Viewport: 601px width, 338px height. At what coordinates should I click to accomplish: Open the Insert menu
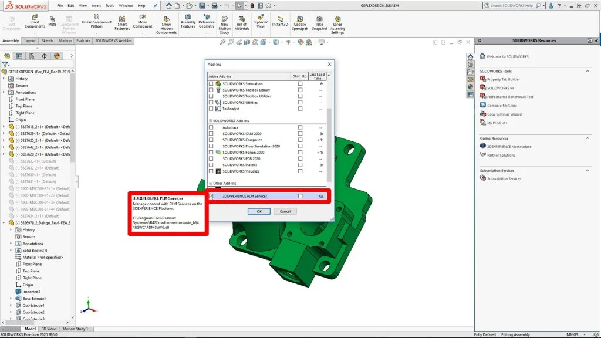click(x=96, y=5)
